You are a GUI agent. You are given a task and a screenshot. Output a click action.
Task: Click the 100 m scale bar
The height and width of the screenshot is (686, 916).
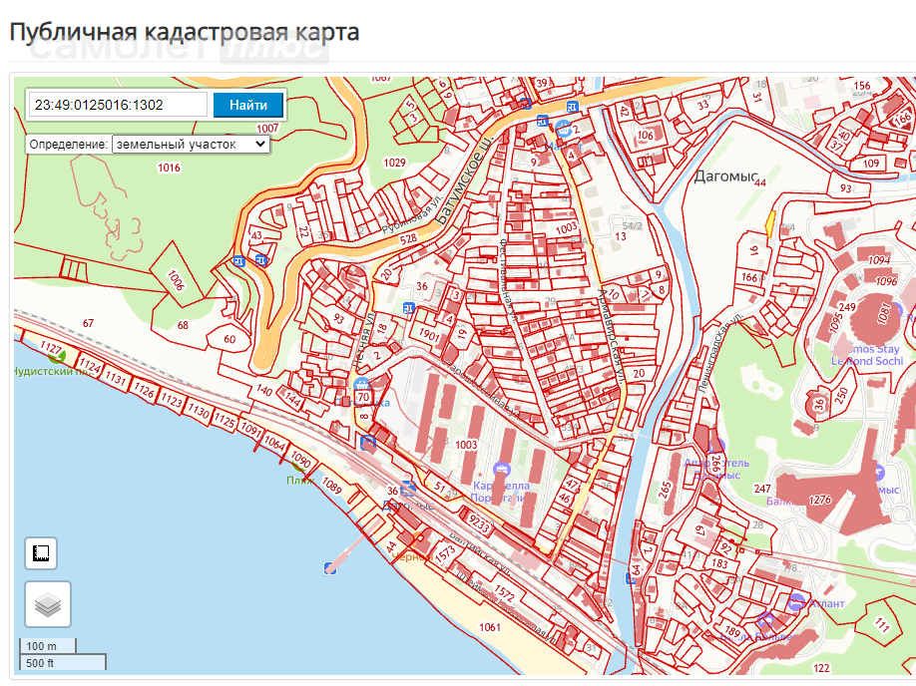coord(49,646)
